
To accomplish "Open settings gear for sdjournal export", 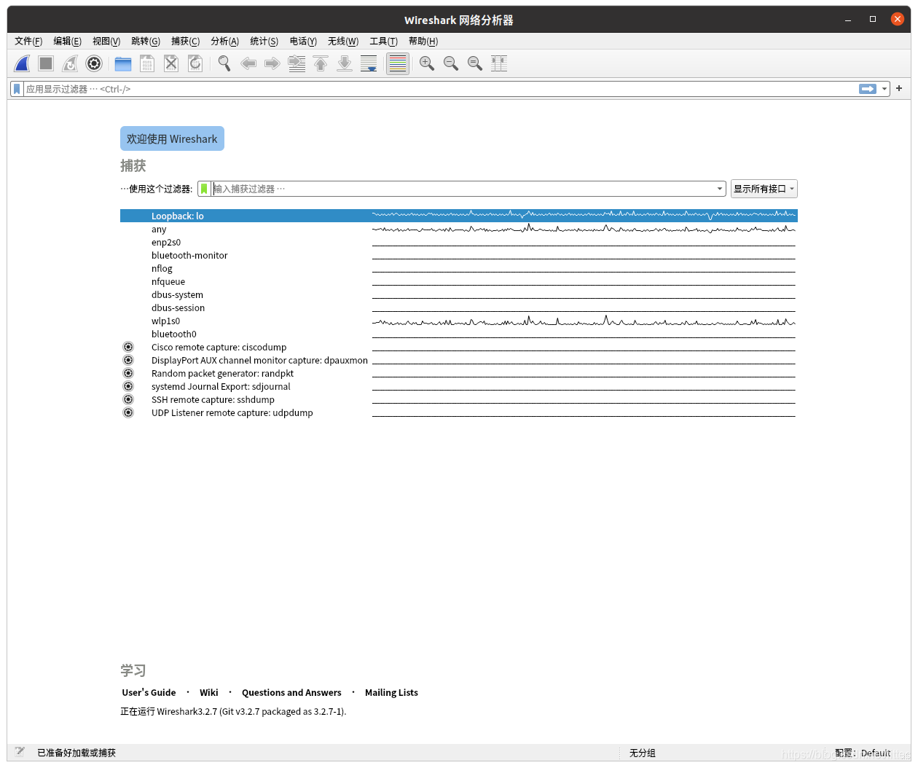I will (x=128, y=386).
